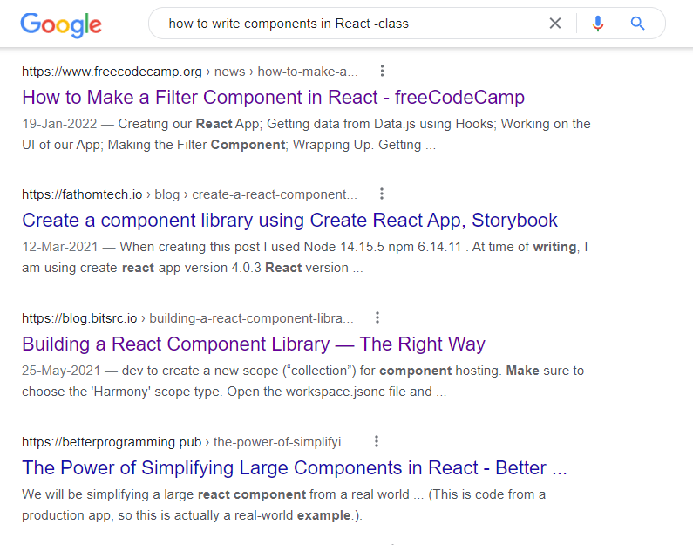
Task: Open the three-dot menu for the freecodecamp result
Action: coord(383,71)
